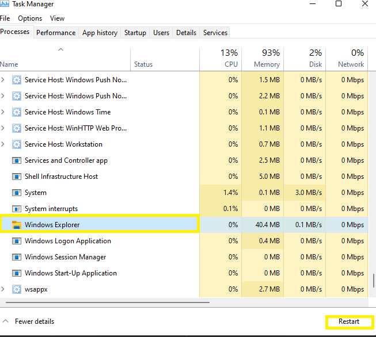Image resolution: width=376 pixels, height=337 pixels.
Task: Click the Windows Logon Application icon
Action: coord(17,241)
